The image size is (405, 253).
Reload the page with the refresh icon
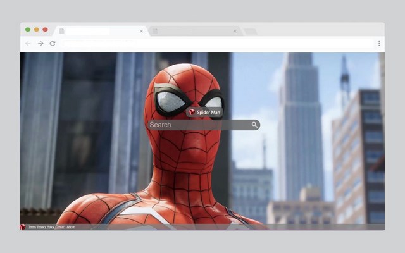click(53, 44)
